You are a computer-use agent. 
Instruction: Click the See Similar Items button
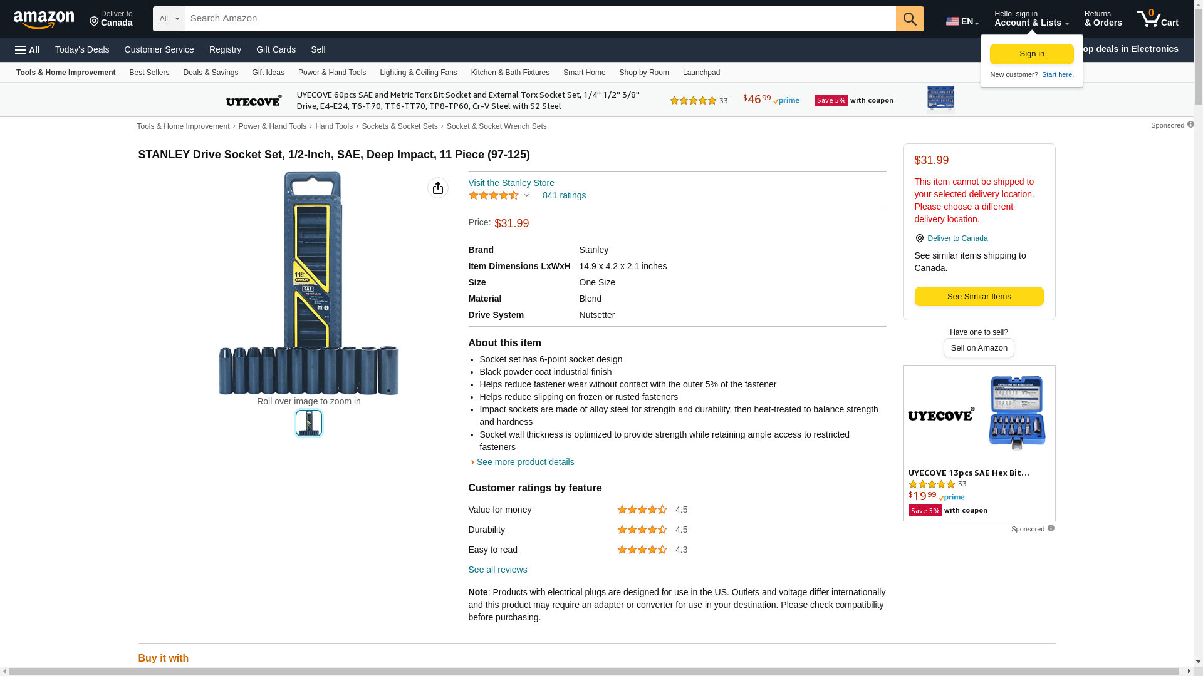(x=979, y=297)
